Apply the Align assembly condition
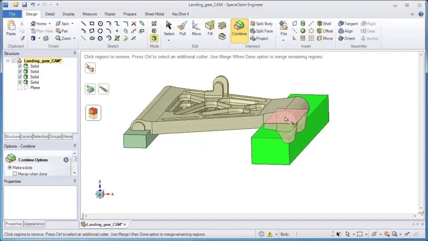The image size is (428, 241). [345, 31]
